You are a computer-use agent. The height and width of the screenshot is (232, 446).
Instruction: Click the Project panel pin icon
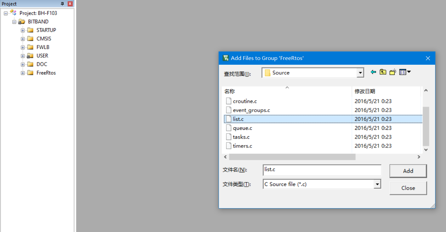[62, 4]
